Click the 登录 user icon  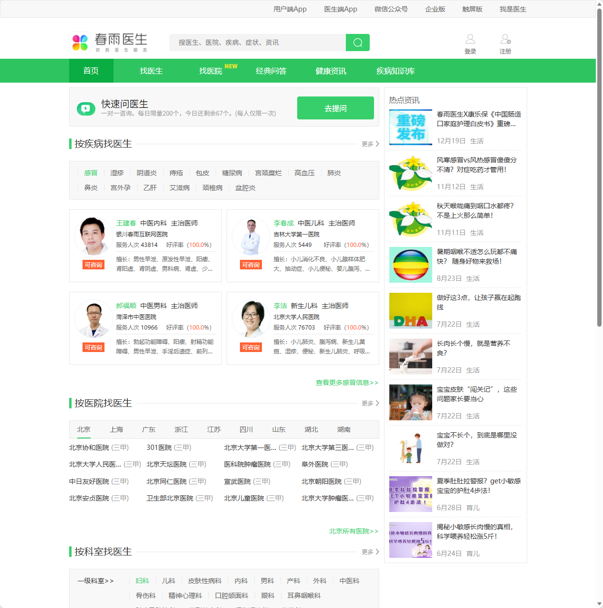(x=470, y=38)
